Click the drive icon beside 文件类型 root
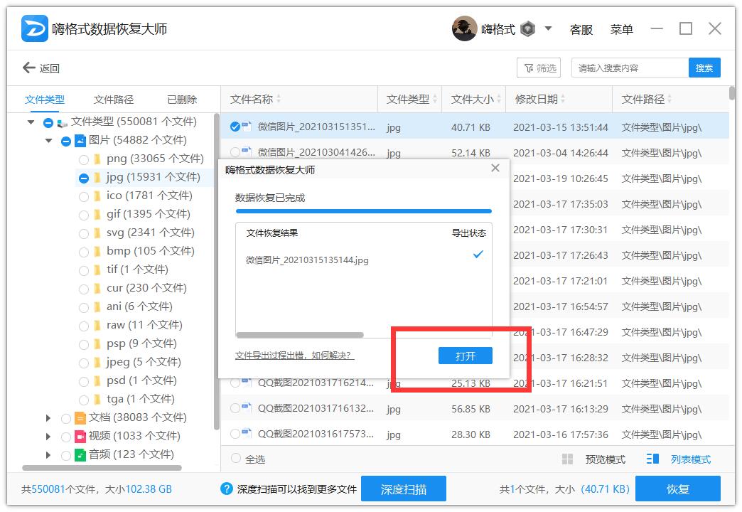The height and width of the screenshot is (512, 742). (62, 123)
